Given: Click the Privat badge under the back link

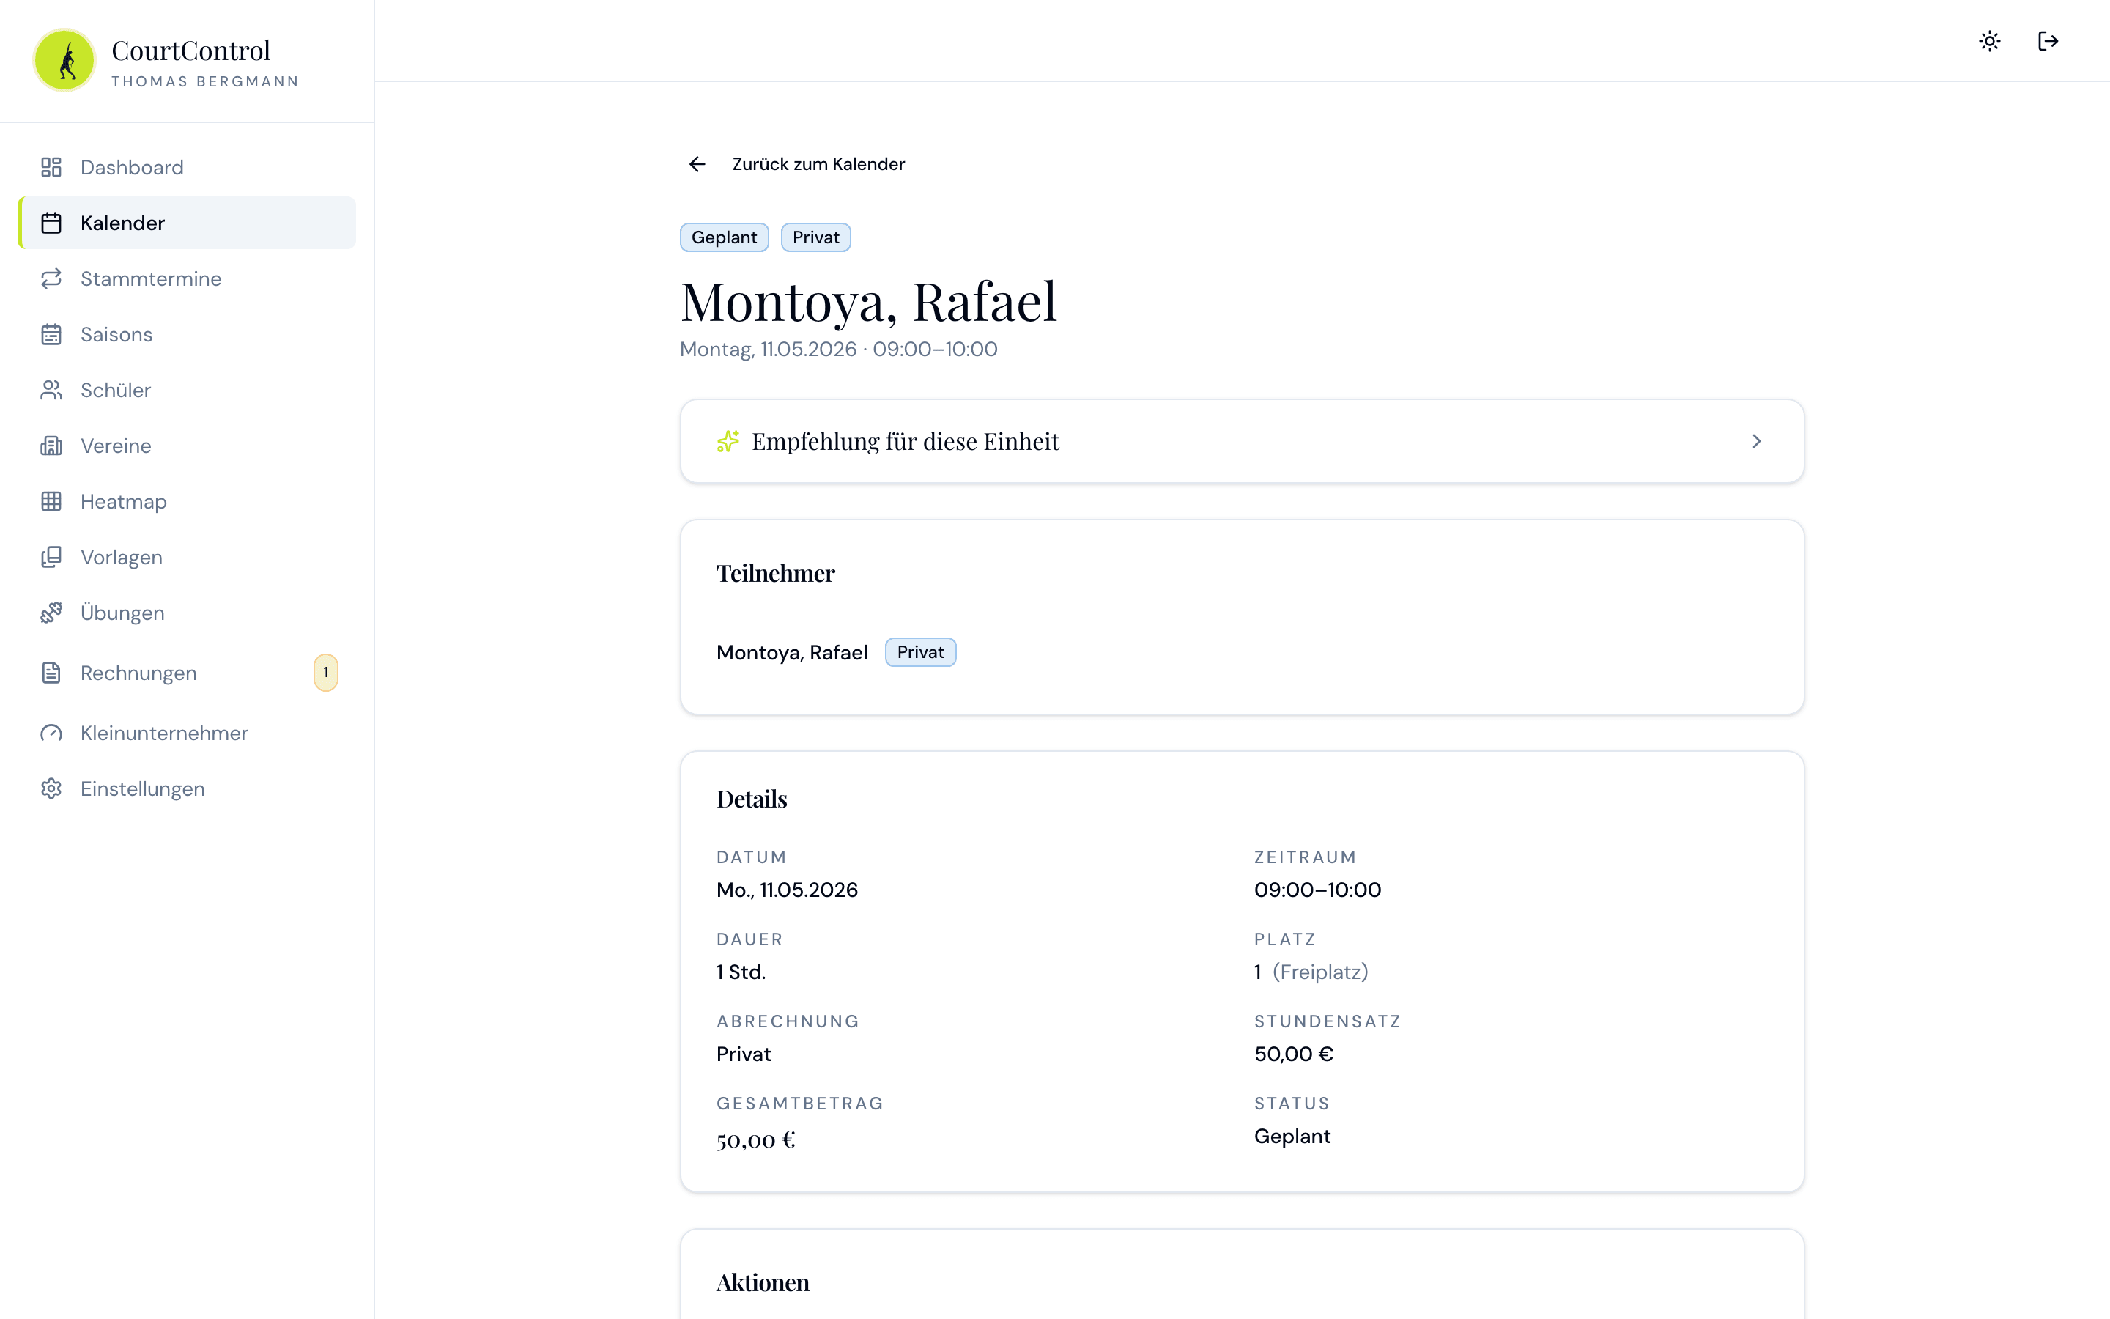Looking at the screenshot, I should click(x=815, y=237).
